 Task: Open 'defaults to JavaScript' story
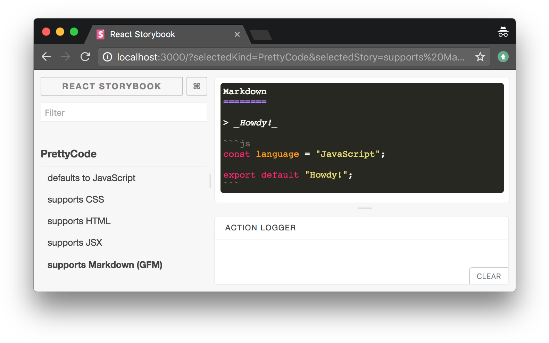(91, 178)
